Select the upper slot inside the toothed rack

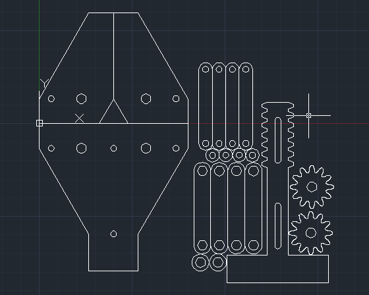(278, 140)
